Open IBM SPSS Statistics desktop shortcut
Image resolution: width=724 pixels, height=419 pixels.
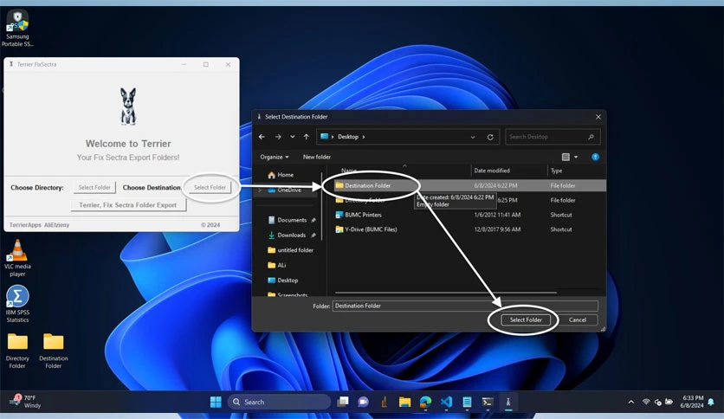[x=17, y=304]
